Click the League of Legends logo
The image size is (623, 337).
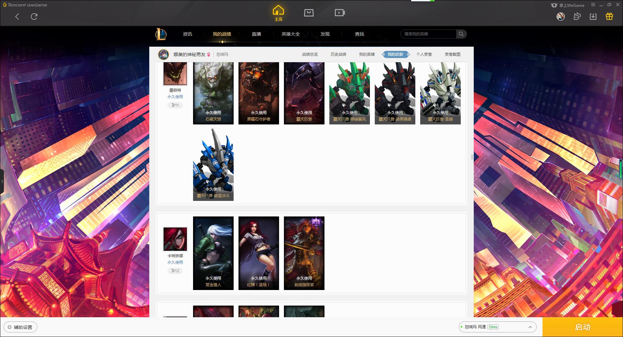161,34
